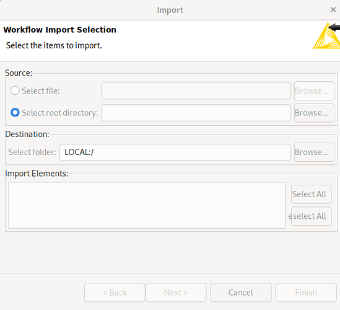Click the Select All button
340x310 pixels.
tap(311, 194)
